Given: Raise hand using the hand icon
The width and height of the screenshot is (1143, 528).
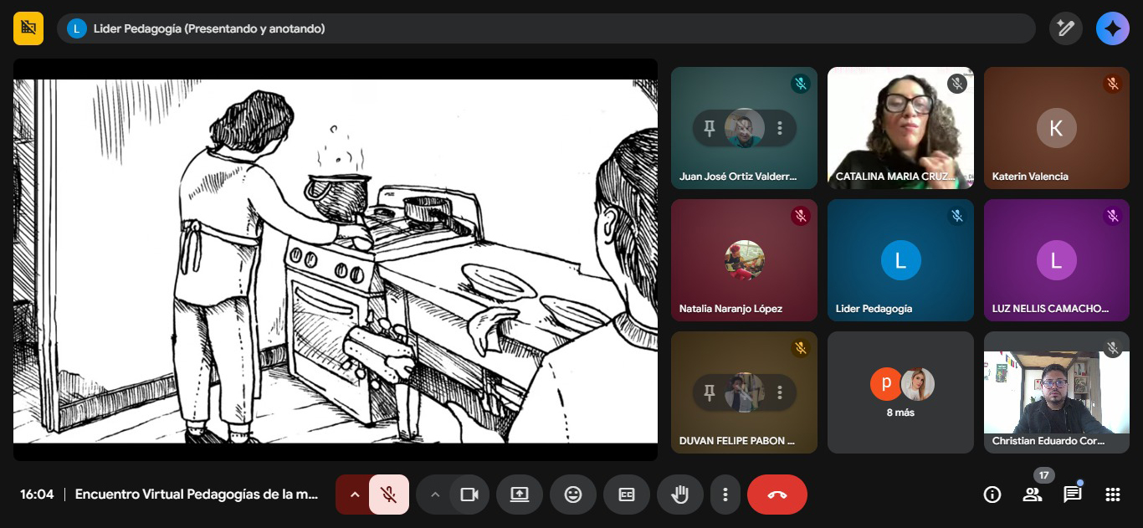Looking at the screenshot, I should click(x=679, y=495).
